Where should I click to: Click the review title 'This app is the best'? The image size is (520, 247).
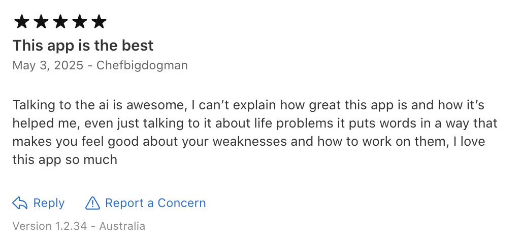83,46
